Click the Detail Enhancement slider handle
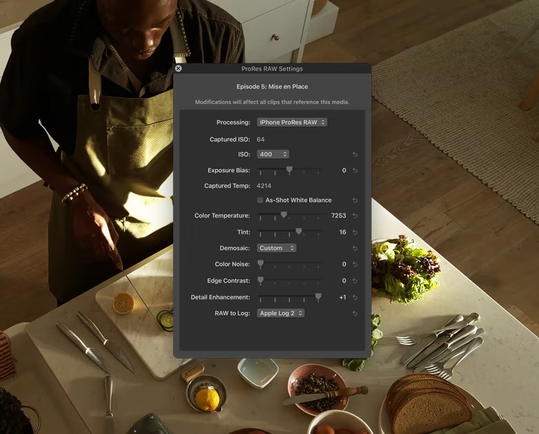Viewport: 539px width, 434px height. (318, 296)
